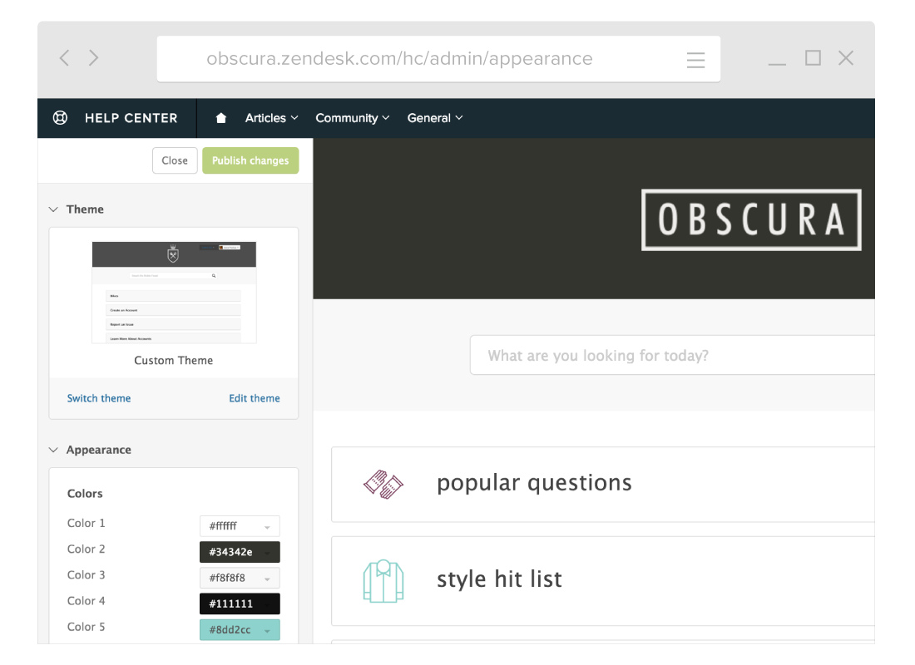This screenshot has width=915, height=665.
Task: Click the Edit theme link
Action: 255,398
